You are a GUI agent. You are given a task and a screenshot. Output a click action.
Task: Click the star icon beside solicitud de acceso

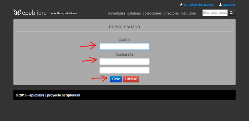pos(181,4)
